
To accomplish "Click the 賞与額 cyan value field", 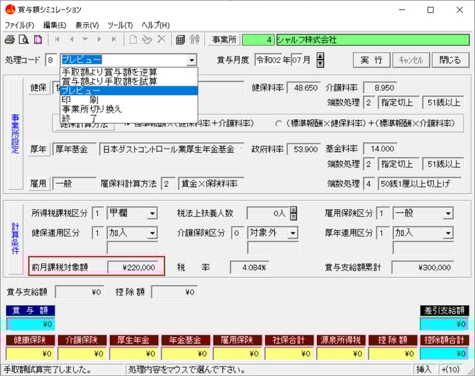I will (x=30, y=324).
